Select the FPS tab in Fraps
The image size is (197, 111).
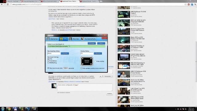click(63, 39)
